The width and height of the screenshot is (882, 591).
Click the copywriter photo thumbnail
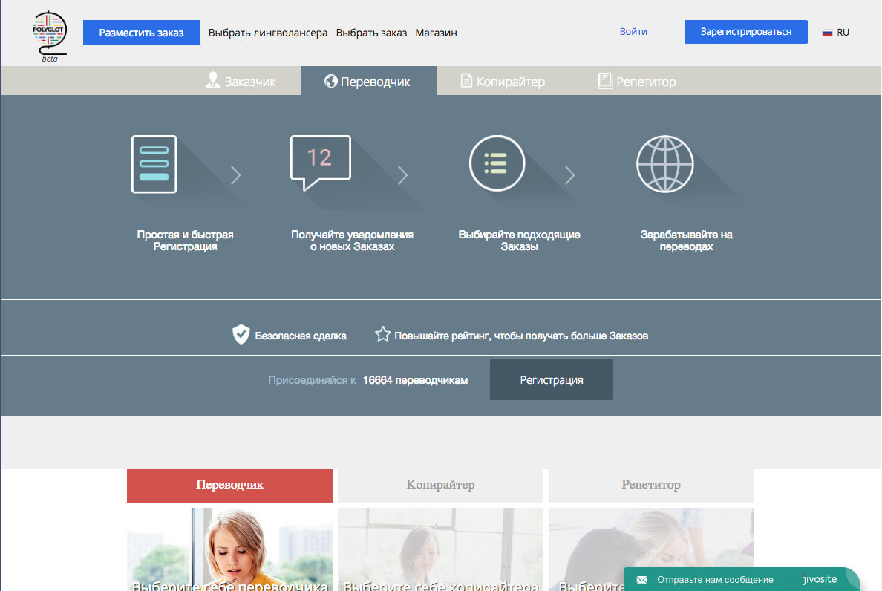click(x=440, y=549)
